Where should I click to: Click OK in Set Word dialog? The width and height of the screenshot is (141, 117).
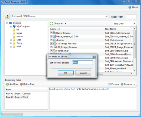(66, 73)
